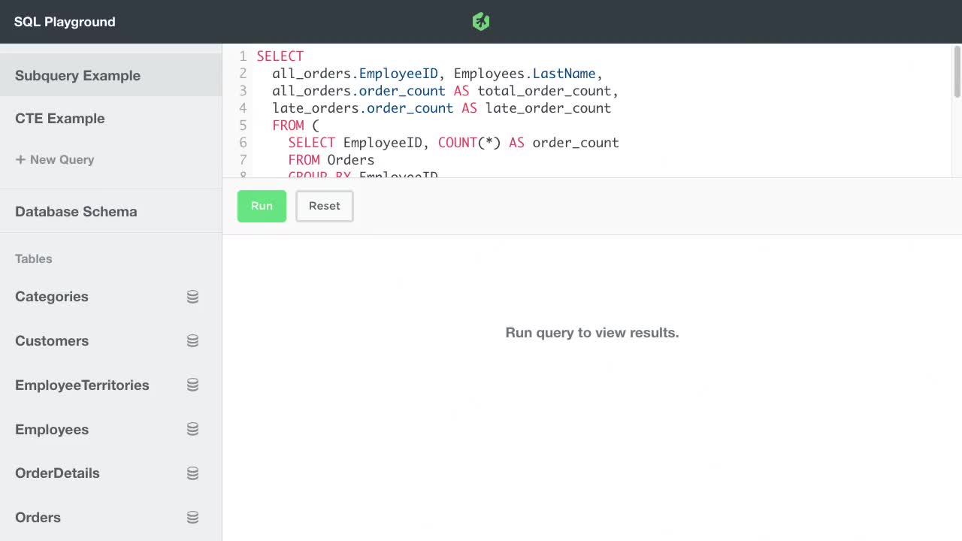
Task: Click the EmployeeTerritories database icon
Action: point(192,385)
